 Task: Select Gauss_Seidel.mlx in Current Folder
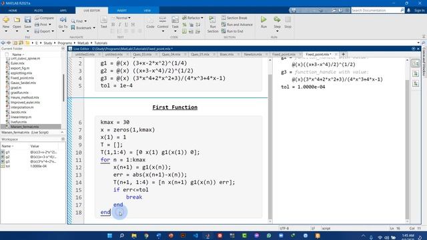pos(23,83)
